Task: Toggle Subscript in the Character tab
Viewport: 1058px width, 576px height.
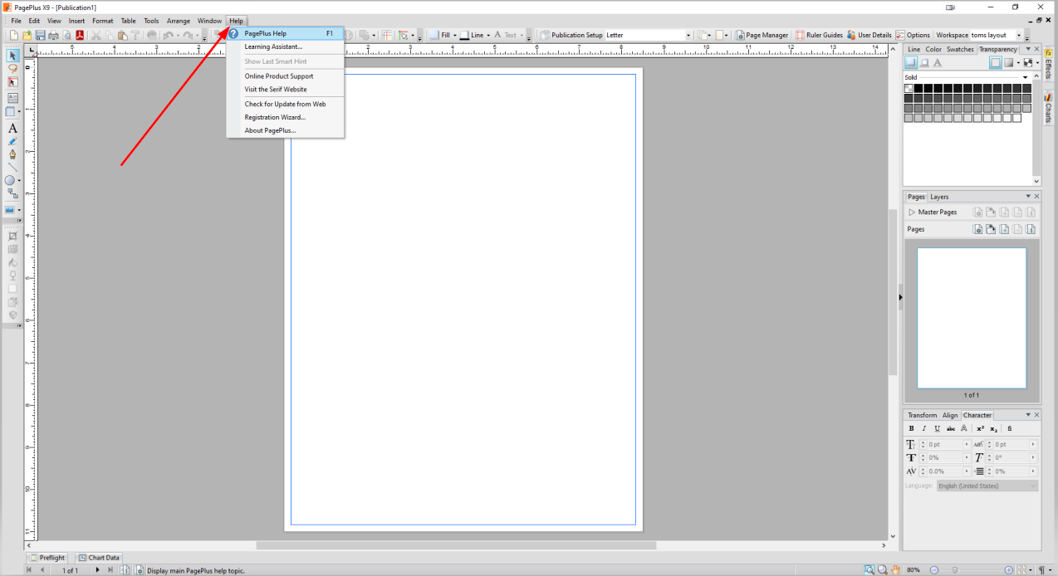Action: click(x=993, y=428)
